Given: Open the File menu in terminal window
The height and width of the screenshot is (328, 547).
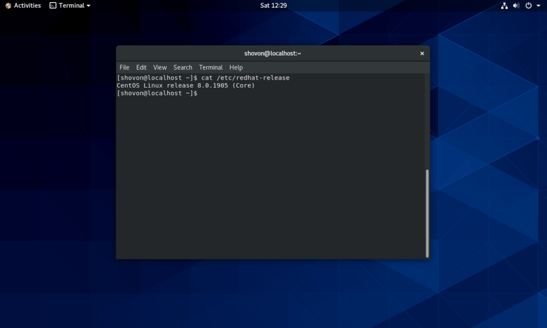Looking at the screenshot, I should tap(124, 67).
